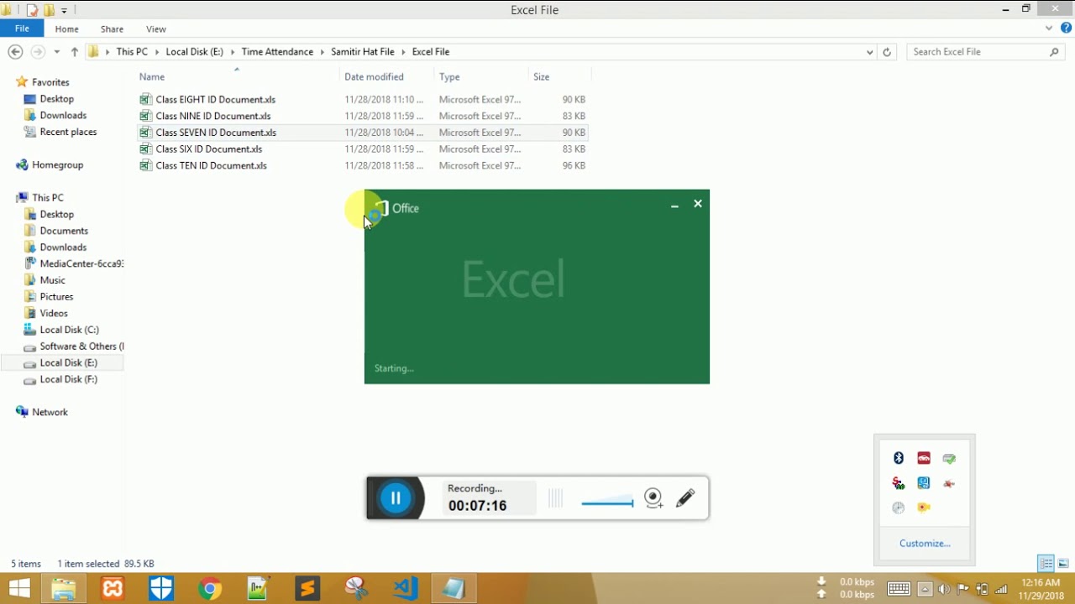The image size is (1075, 604).
Task: Open the red car tray icon
Action: coord(924,458)
